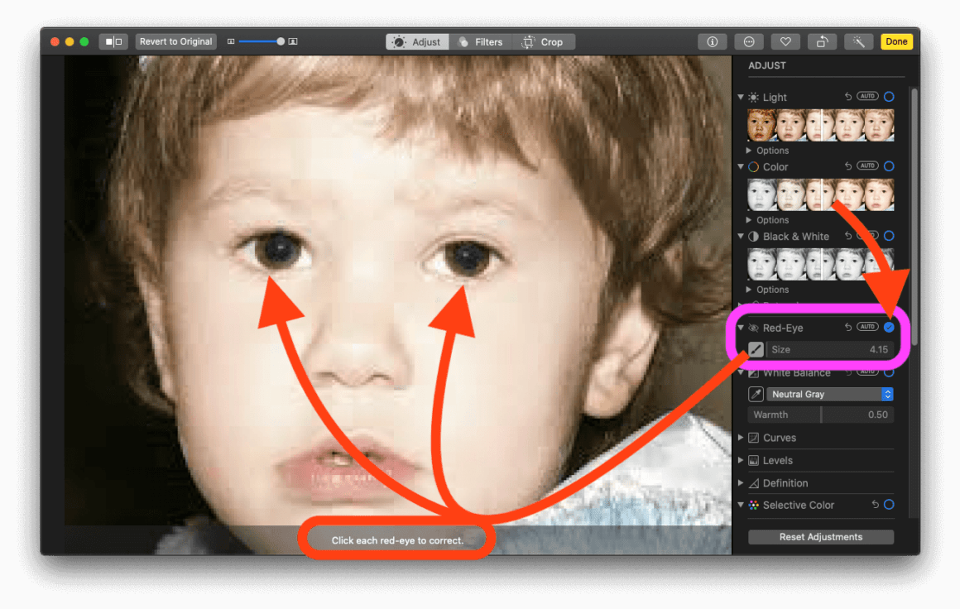
Task: Collapse the Color section
Action: click(741, 166)
